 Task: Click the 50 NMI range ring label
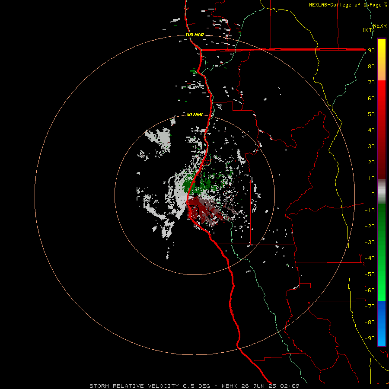194,115
